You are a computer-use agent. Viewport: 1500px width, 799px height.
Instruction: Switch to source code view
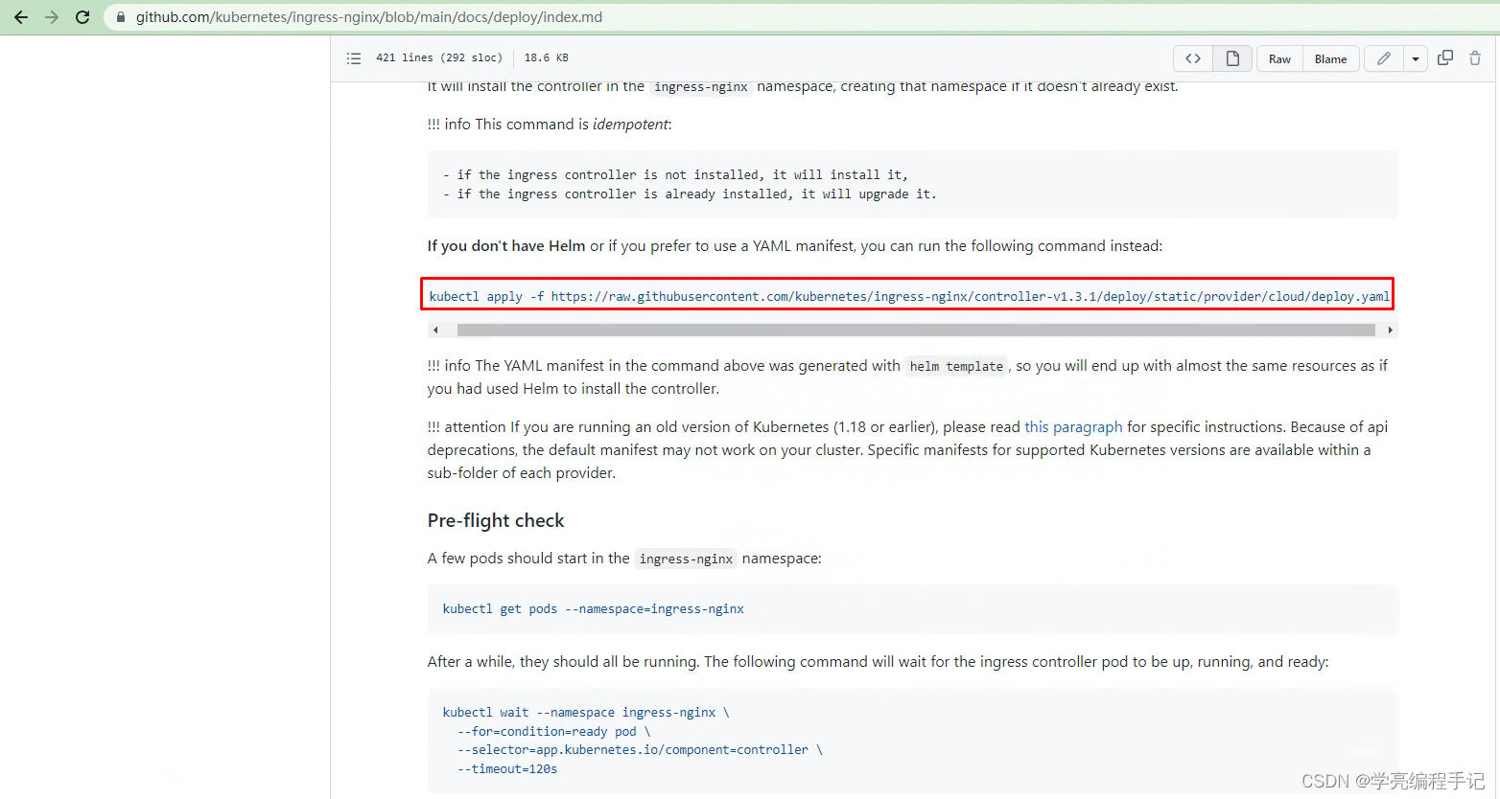(1192, 58)
